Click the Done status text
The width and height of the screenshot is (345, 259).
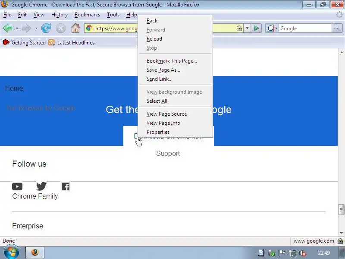[9, 241]
